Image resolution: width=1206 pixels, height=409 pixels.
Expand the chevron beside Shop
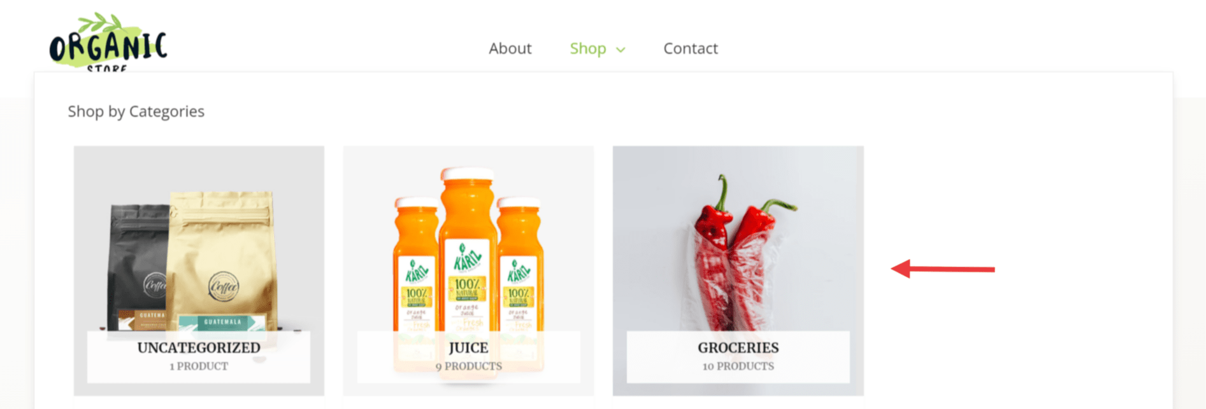point(621,50)
